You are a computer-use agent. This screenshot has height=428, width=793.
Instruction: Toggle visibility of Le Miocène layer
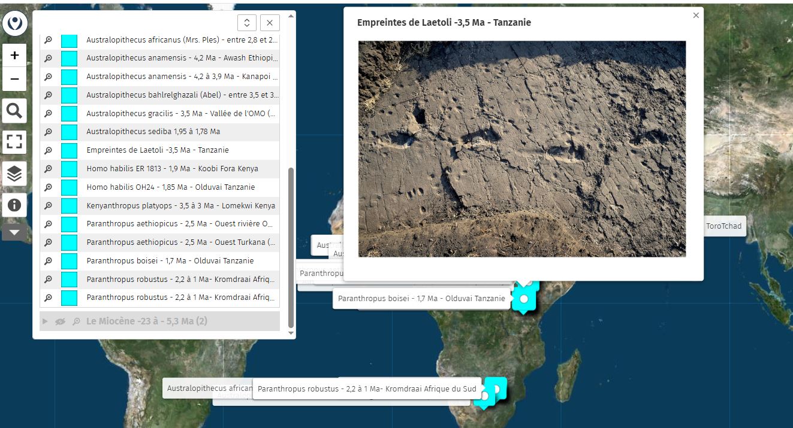pyautogui.click(x=60, y=321)
